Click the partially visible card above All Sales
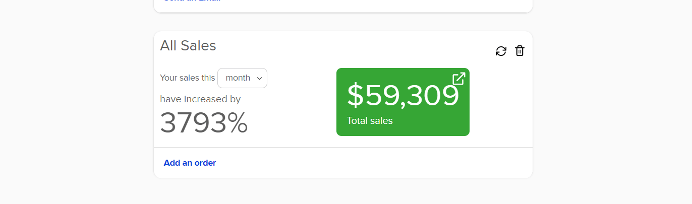Viewport: 692px width, 204px height. [x=343, y=6]
